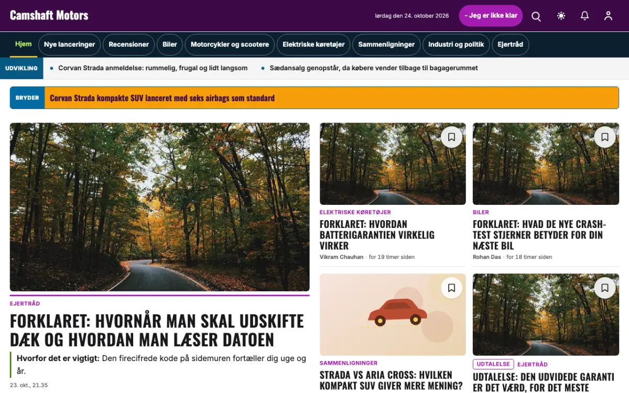The height and width of the screenshot is (393, 629).
Task: Open Strada vs Aria Cross headline
Action: click(x=391, y=380)
